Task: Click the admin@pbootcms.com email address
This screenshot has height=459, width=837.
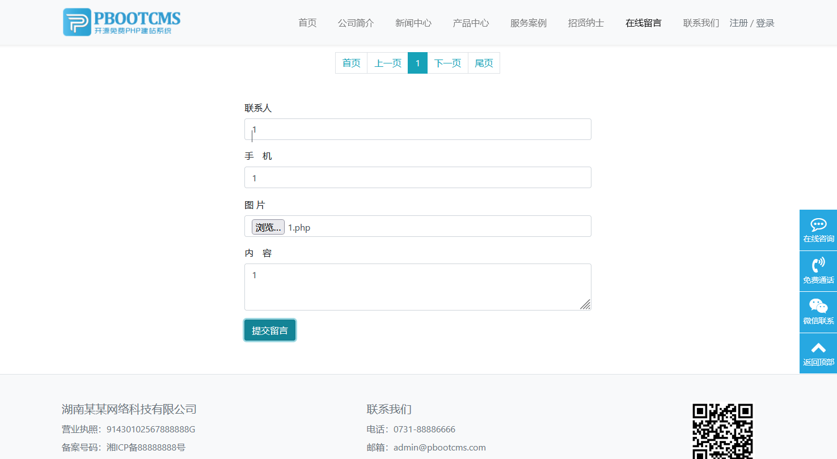Action: [439, 447]
